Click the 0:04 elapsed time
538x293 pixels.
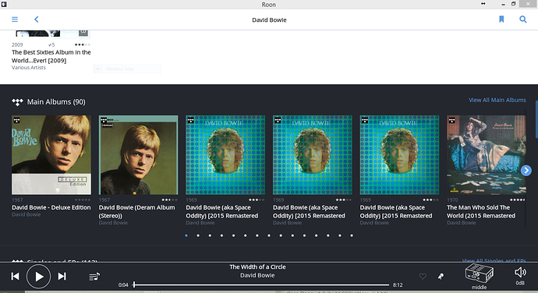point(123,284)
